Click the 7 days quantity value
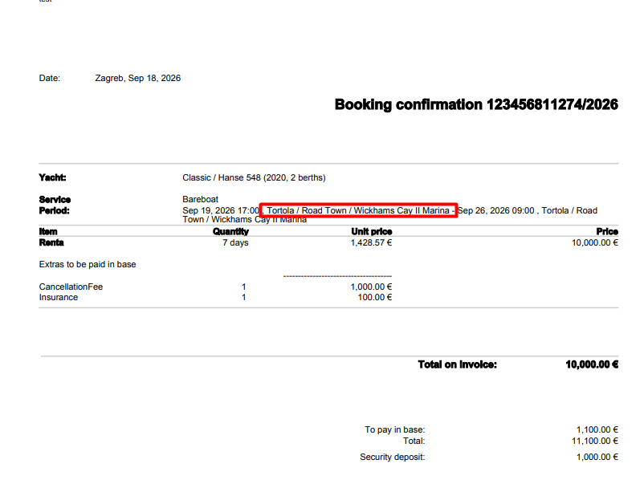 click(235, 242)
